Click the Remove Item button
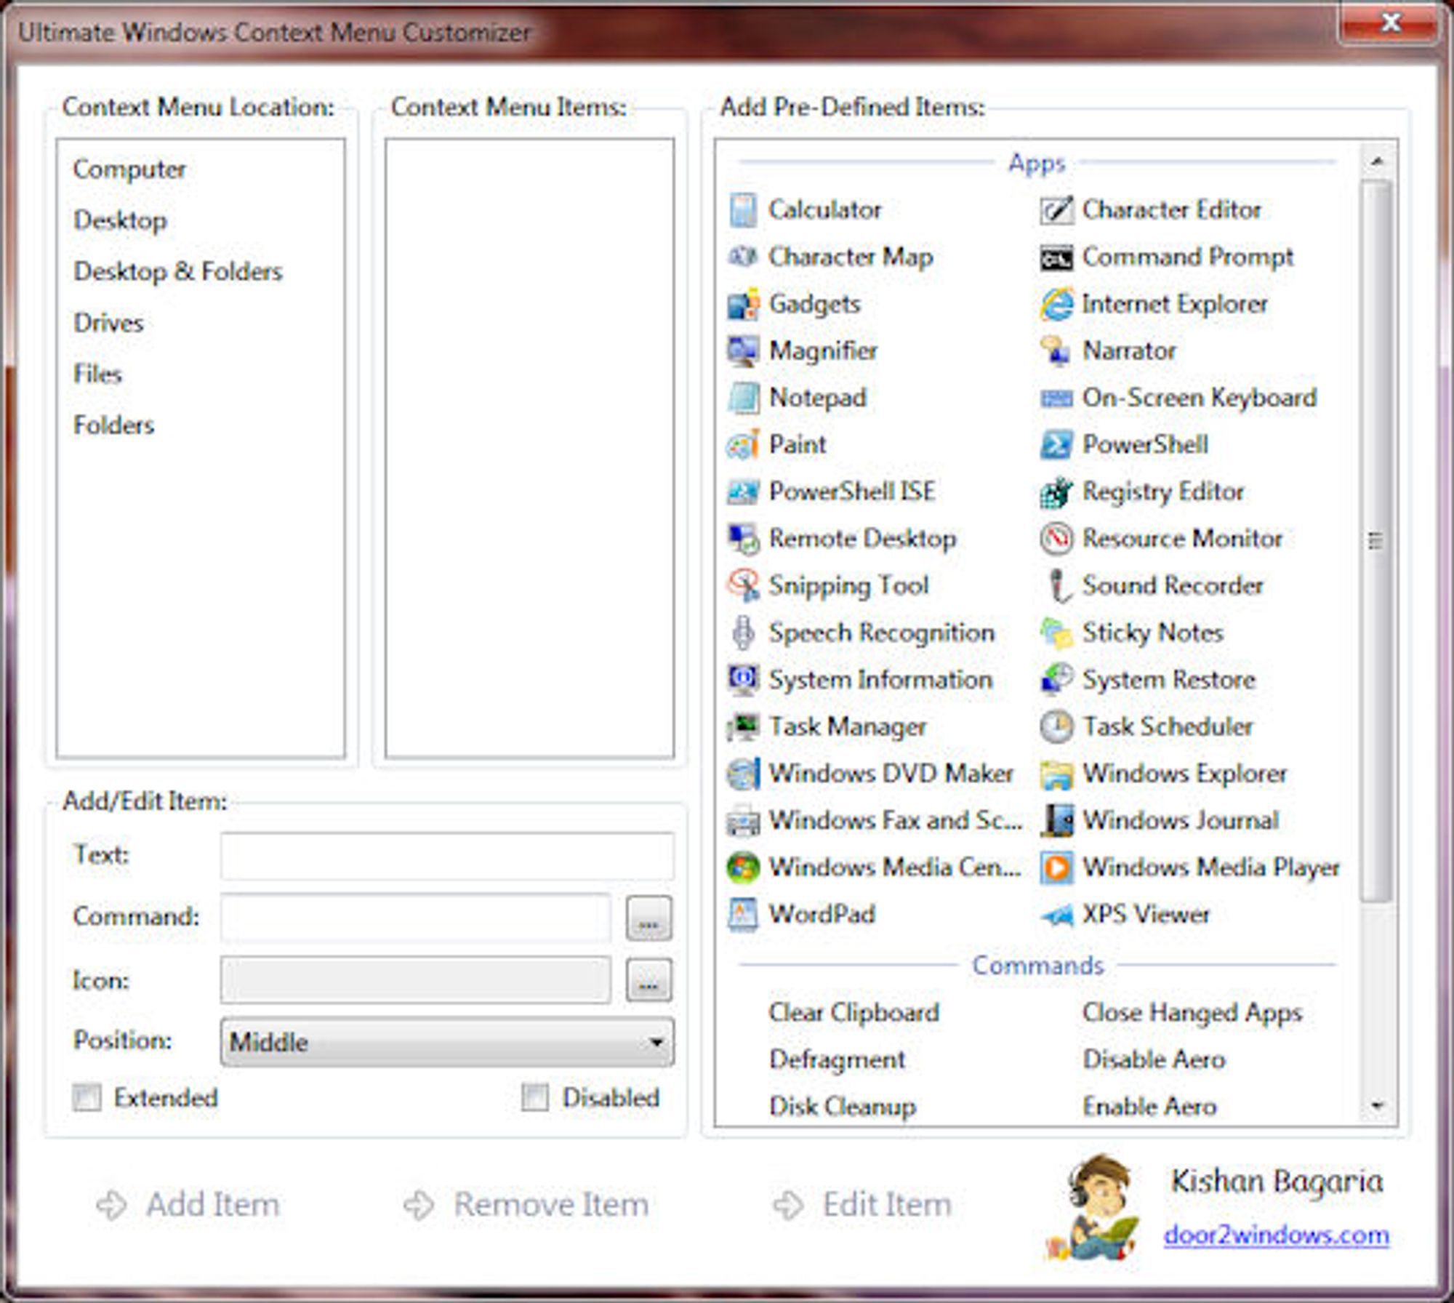Screen dimensions: 1454x1303 point(526,1204)
